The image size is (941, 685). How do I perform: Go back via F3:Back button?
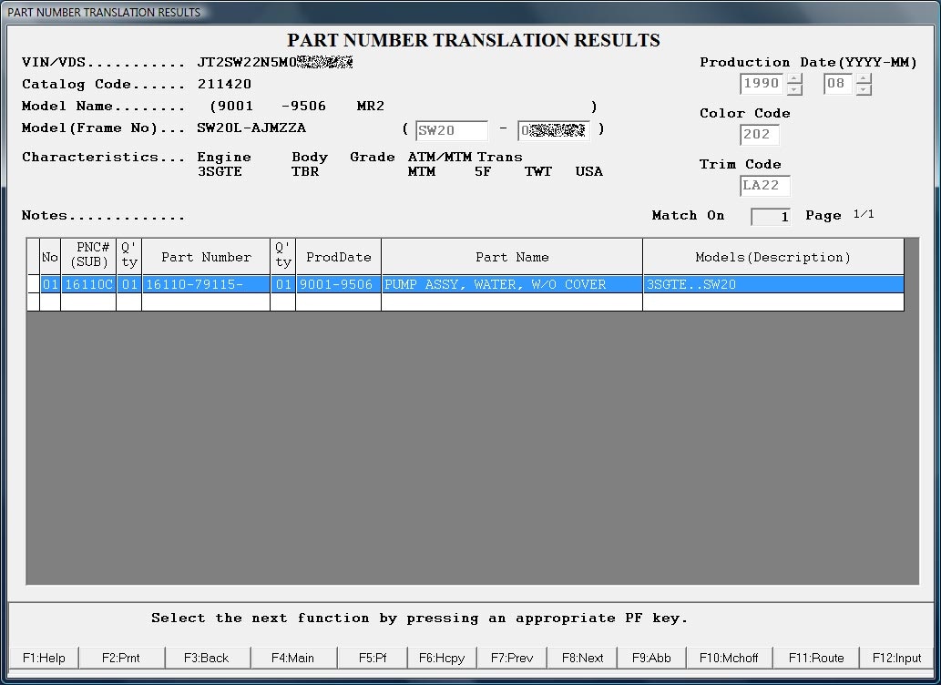coord(207,658)
